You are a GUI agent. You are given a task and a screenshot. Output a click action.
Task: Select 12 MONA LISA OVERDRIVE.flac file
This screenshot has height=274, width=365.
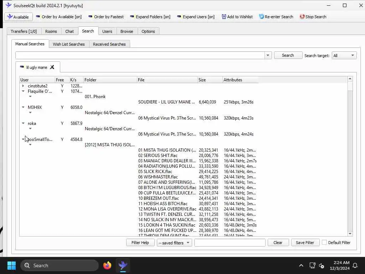pyautogui.click(x=167, y=209)
